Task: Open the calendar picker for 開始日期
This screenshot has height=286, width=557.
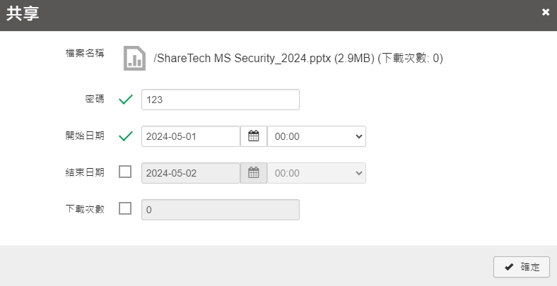Action: click(x=254, y=136)
